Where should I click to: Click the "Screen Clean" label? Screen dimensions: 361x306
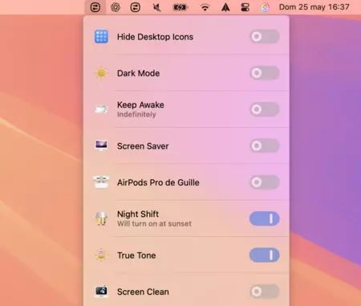pyautogui.click(x=143, y=292)
